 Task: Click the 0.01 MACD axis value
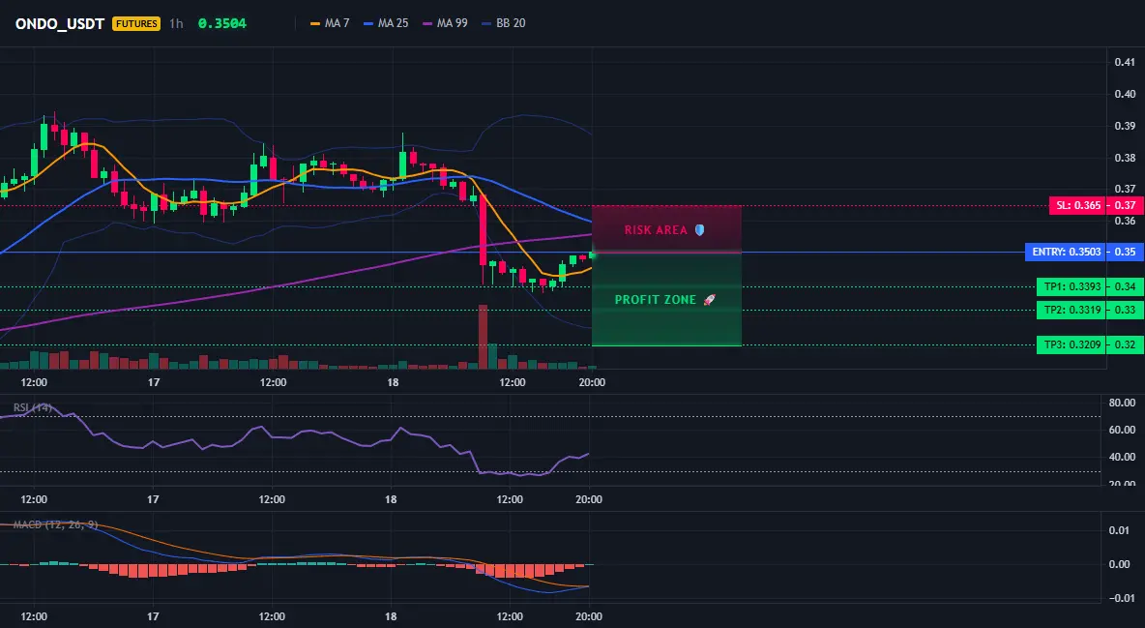point(1120,530)
